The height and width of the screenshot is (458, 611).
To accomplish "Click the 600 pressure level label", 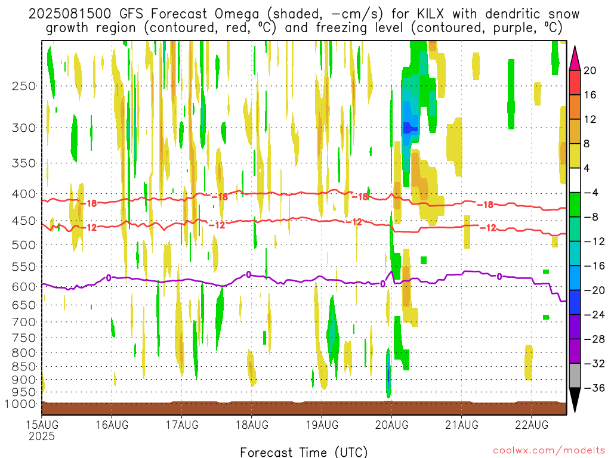I will [24, 287].
